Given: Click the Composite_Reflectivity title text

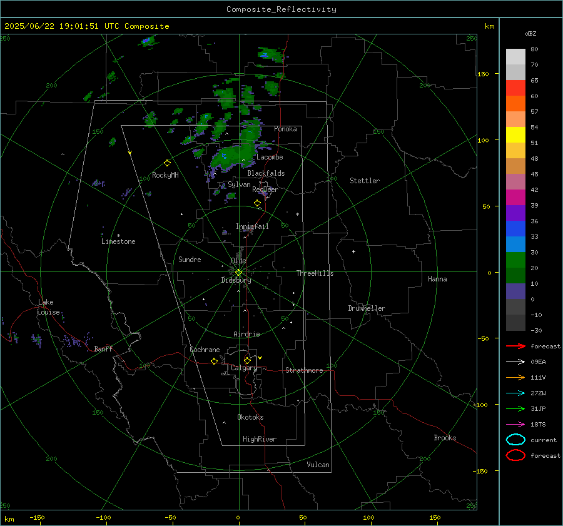Looking at the screenshot, I should click(281, 9).
